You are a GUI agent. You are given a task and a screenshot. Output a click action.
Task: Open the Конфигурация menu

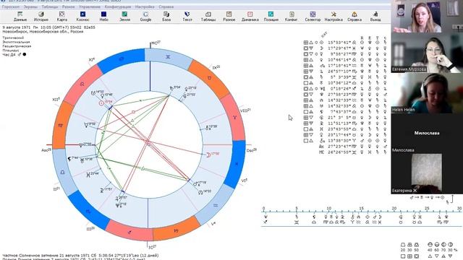point(118,6)
